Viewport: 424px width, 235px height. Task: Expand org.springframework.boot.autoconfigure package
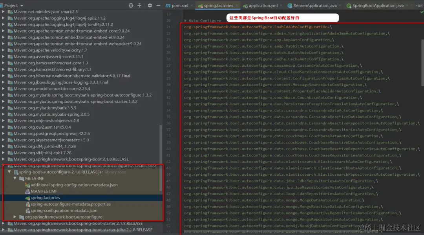[15, 217]
